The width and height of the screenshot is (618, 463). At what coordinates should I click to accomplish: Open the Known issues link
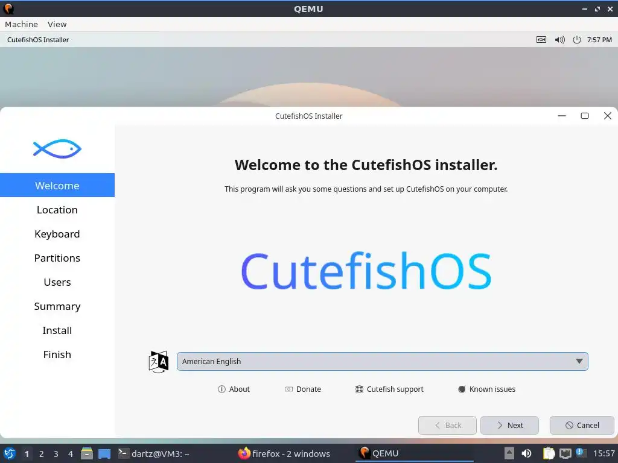(x=487, y=389)
